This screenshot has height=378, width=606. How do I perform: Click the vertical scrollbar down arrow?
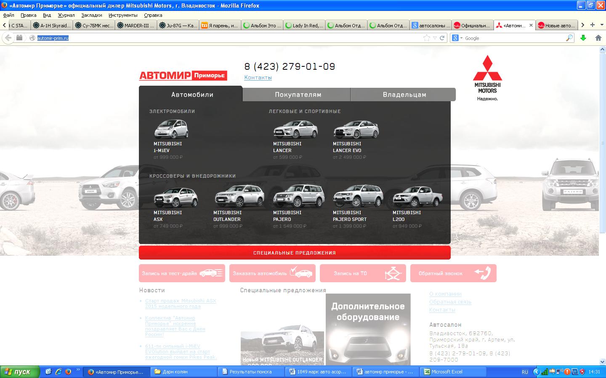602,362
